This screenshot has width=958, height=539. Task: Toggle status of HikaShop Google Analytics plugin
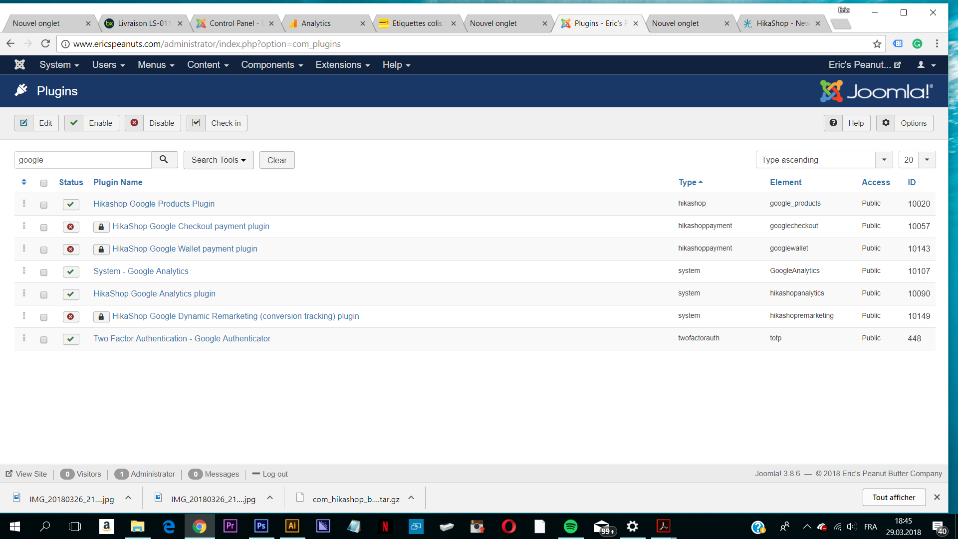click(x=71, y=294)
